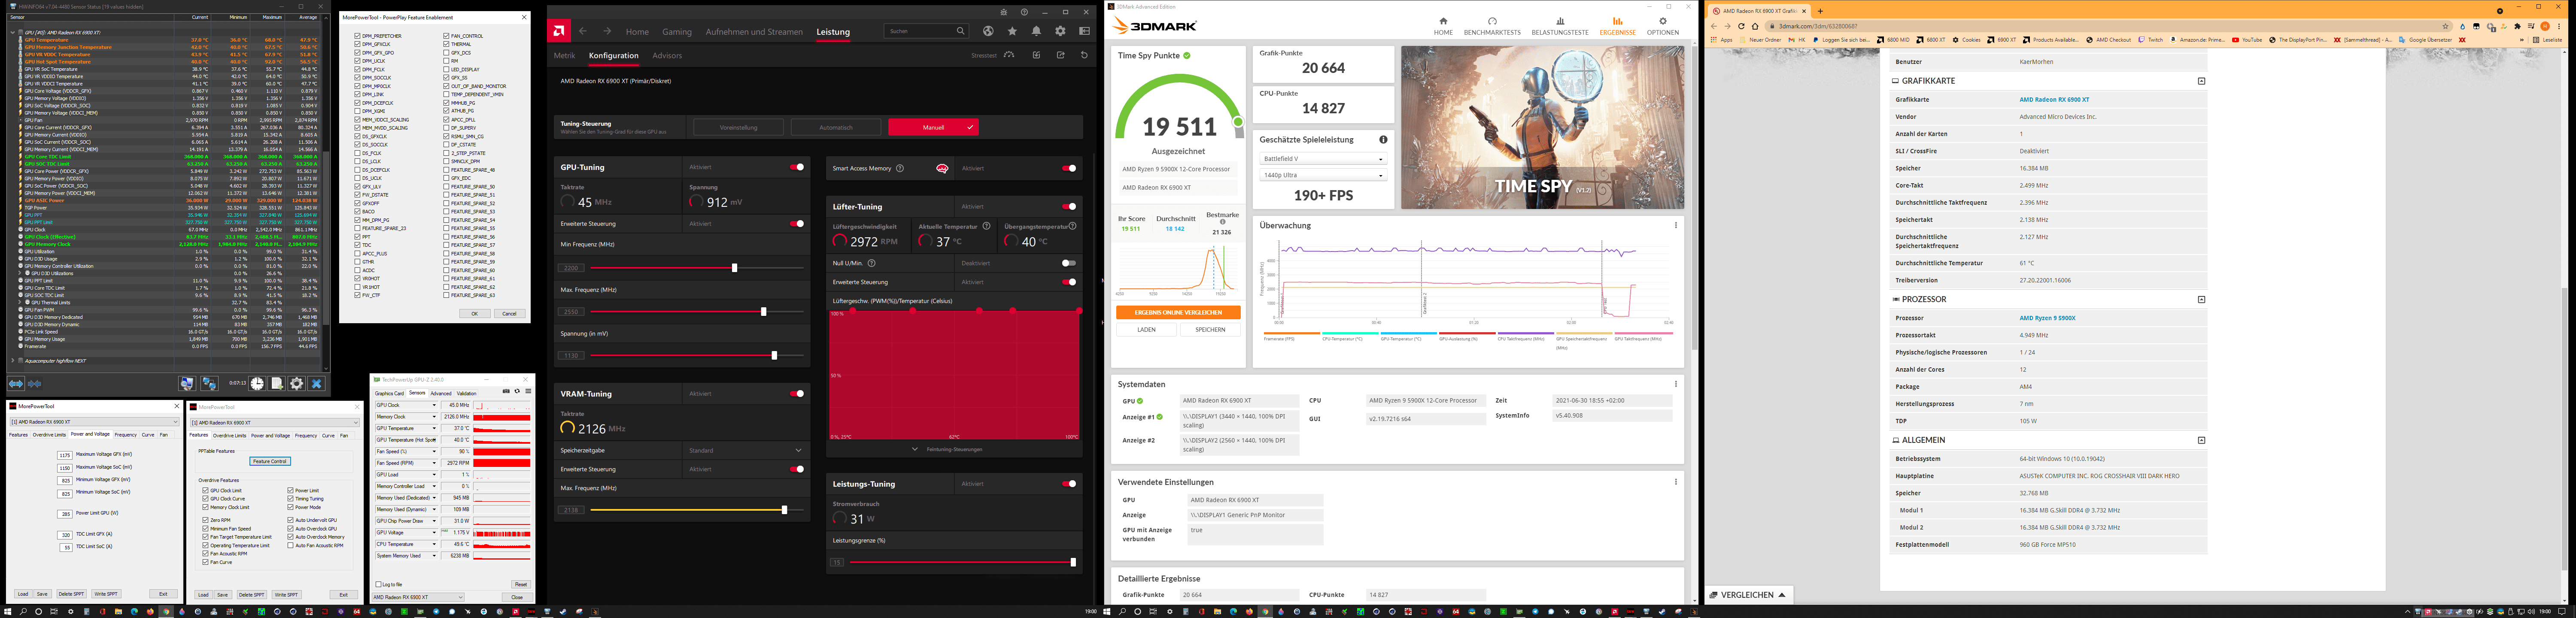The image size is (2576, 618).
Task: Toggle DPM_PREFETCHER checkbox
Action: [357, 36]
